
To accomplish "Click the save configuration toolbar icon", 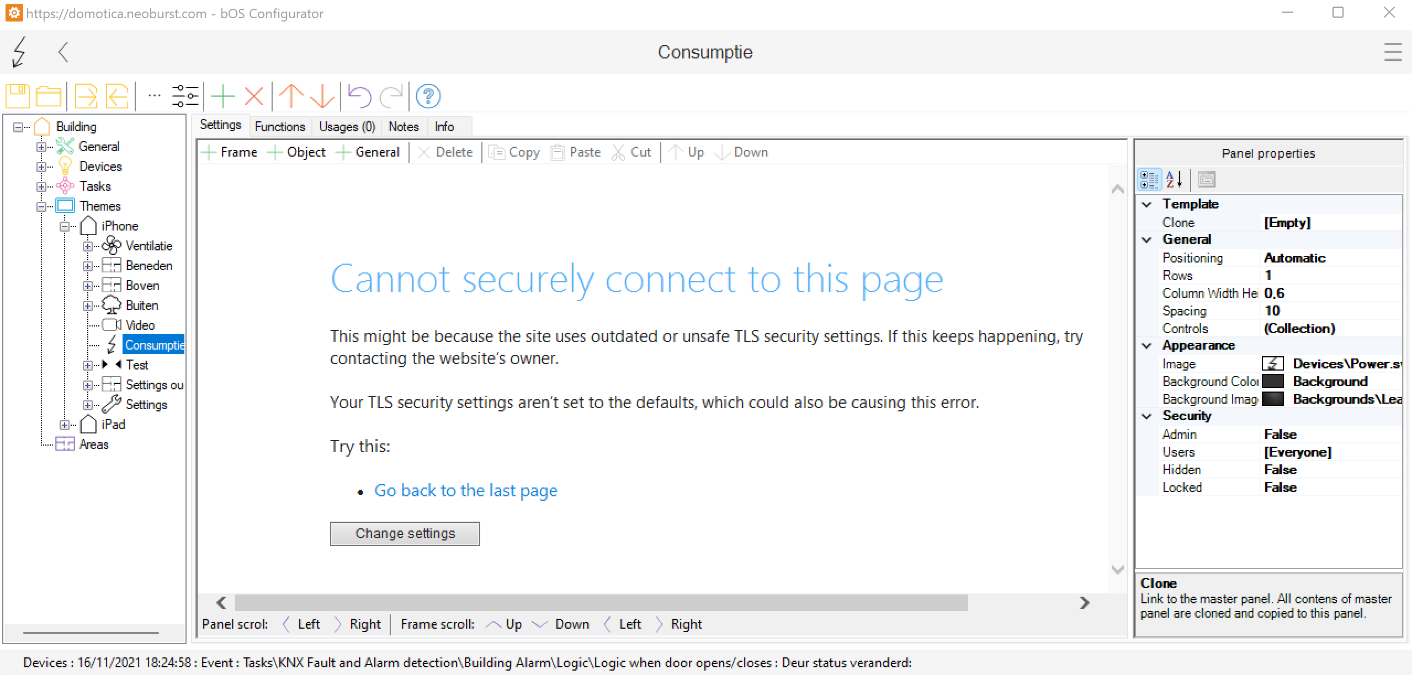I will 18,96.
